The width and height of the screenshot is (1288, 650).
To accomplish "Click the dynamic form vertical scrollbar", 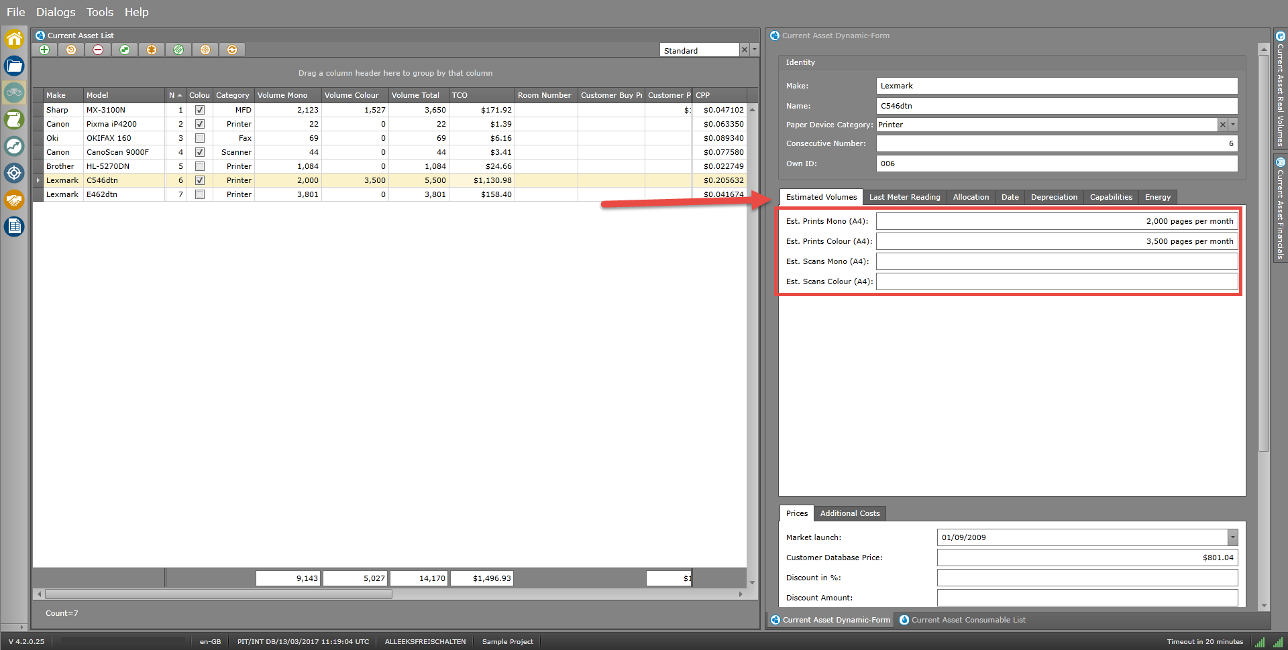I will [1264, 253].
